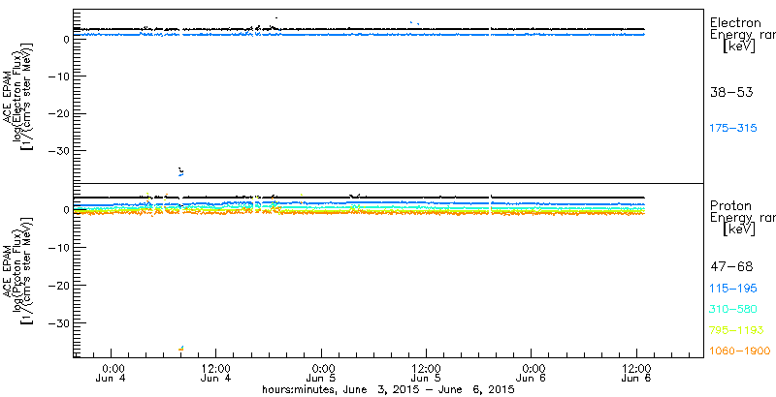This screenshot has width=776, height=397.
Task: Click the -20 tick label on proton plot
Action: [x=61, y=286]
